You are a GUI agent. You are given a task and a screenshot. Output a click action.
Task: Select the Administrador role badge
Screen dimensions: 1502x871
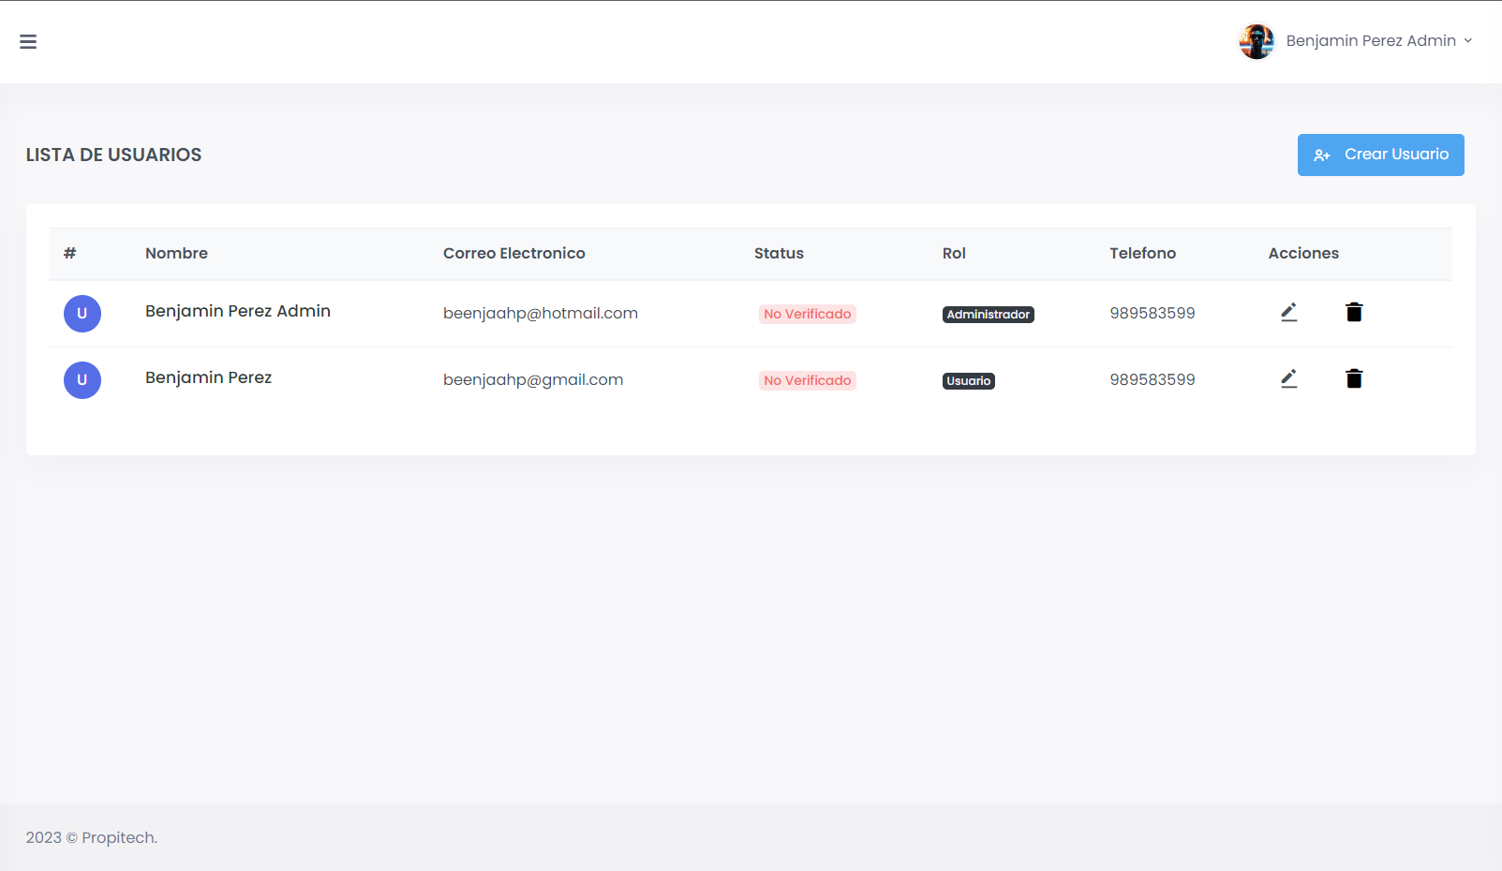click(x=988, y=315)
